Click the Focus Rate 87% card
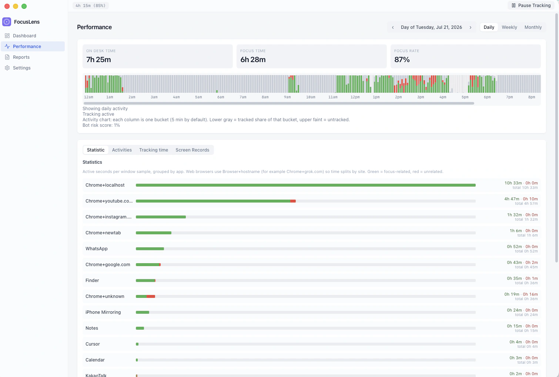Viewport: 559px width, 377px height. click(466, 57)
